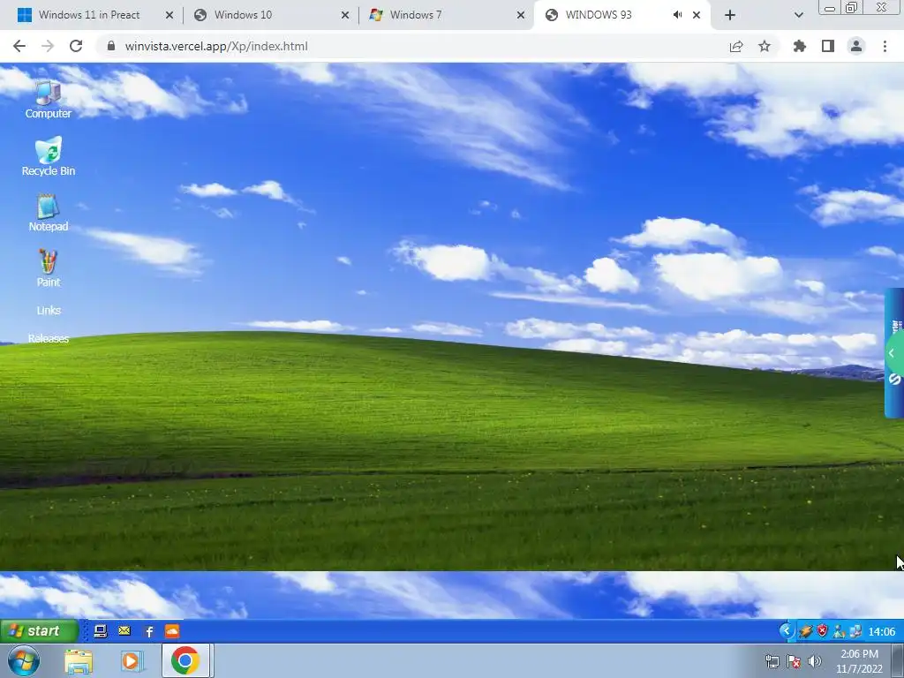Click the 14:06 XP tray clock
The image size is (904, 678).
pyautogui.click(x=882, y=632)
